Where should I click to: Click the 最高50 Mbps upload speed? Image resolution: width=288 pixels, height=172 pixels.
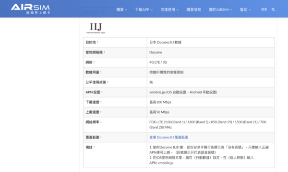pos(159,112)
